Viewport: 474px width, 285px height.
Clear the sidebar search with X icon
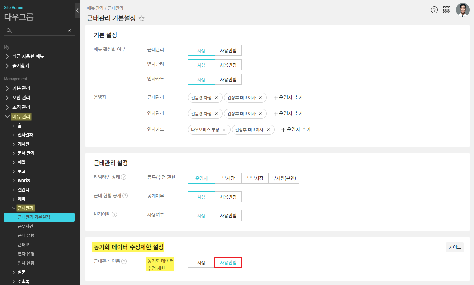tap(69, 31)
